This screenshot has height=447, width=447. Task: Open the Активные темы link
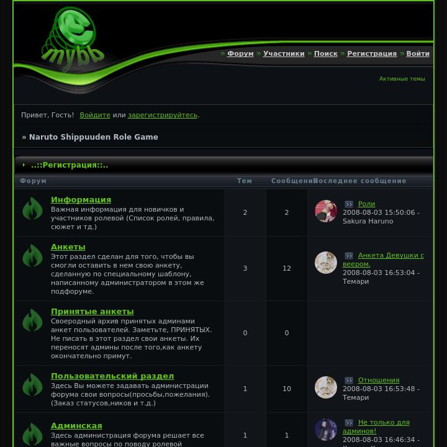click(402, 79)
